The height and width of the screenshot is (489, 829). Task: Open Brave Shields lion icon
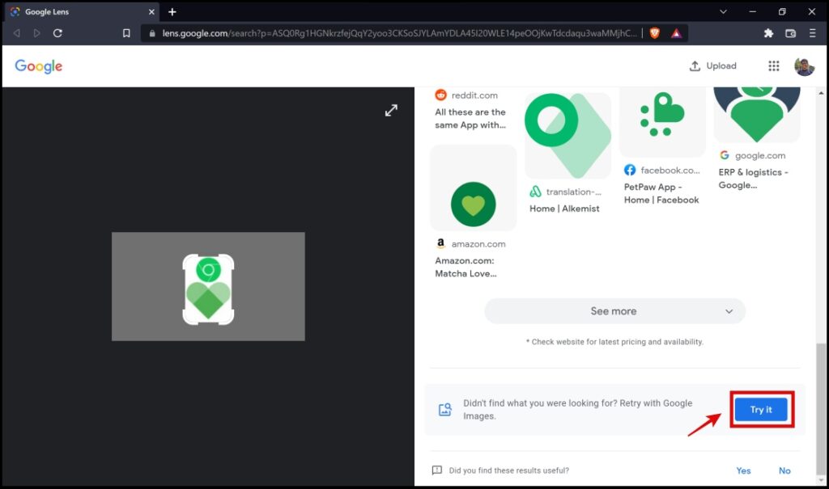(x=654, y=33)
